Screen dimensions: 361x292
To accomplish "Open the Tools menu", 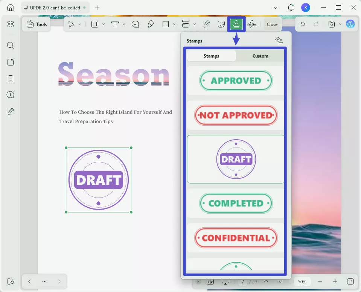I will (36, 24).
